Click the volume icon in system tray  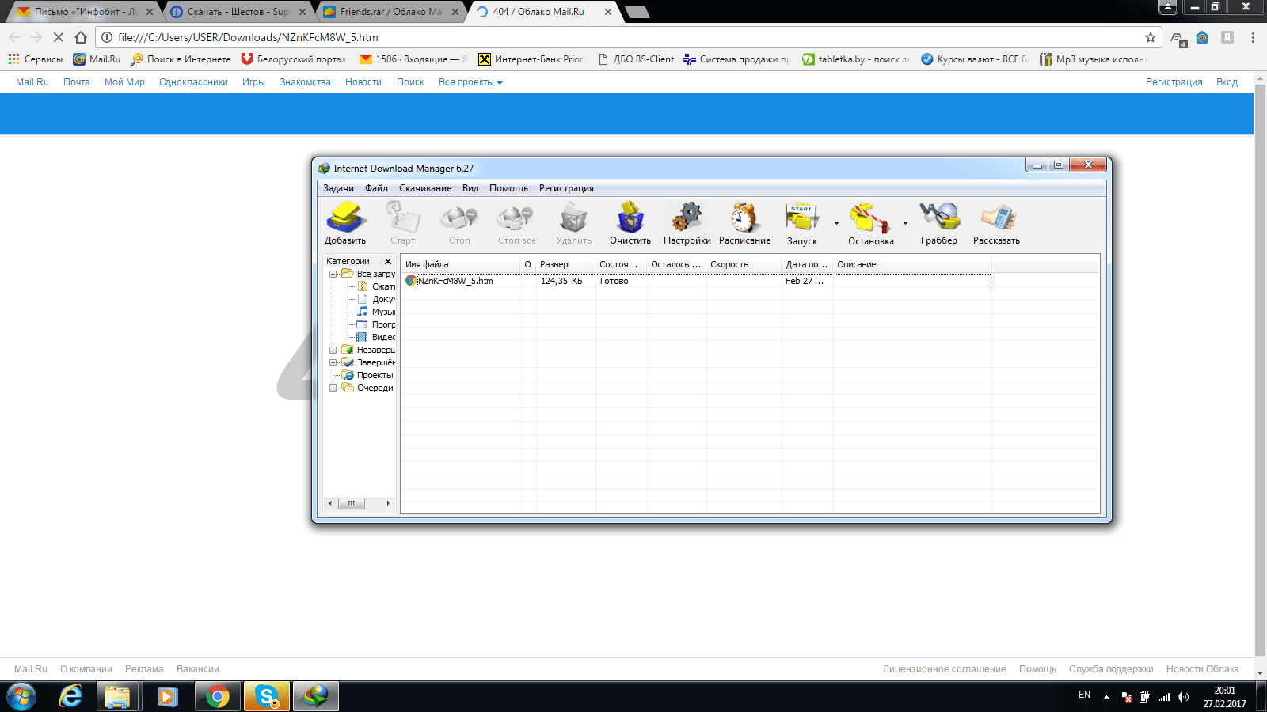[x=1182, y=697]
